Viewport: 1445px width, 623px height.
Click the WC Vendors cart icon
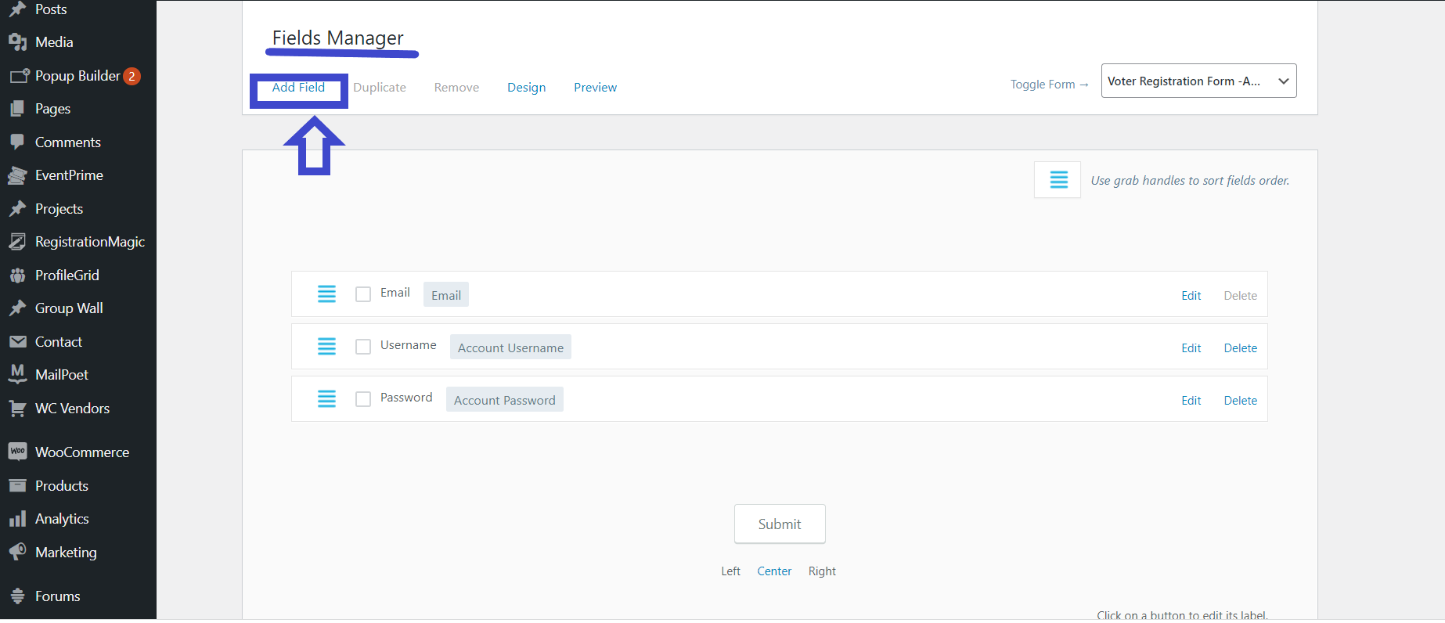pos(17,408)
